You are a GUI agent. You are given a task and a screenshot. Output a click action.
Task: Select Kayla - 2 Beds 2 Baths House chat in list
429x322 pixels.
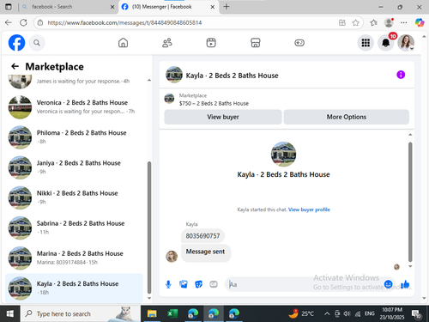[74, 288]
